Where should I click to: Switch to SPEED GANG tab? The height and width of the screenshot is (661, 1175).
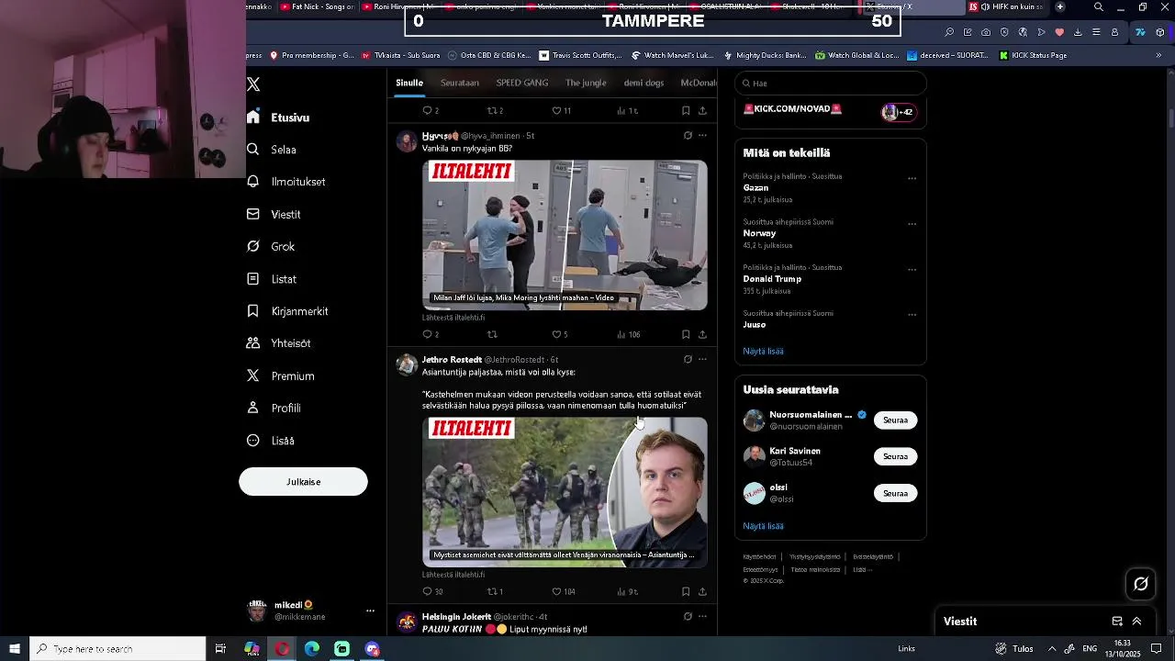coord(522,83)
